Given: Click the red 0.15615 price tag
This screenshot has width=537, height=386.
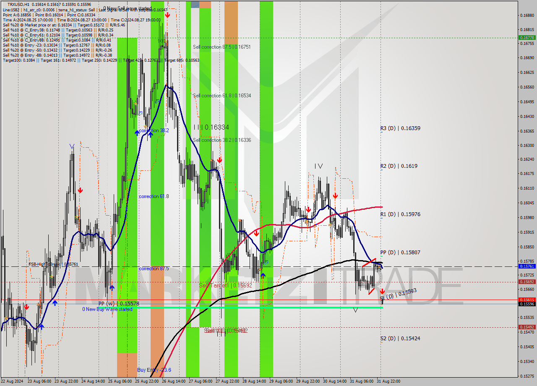Looking at the screenshot, I should pyautogui.click(x=527, y=300).
